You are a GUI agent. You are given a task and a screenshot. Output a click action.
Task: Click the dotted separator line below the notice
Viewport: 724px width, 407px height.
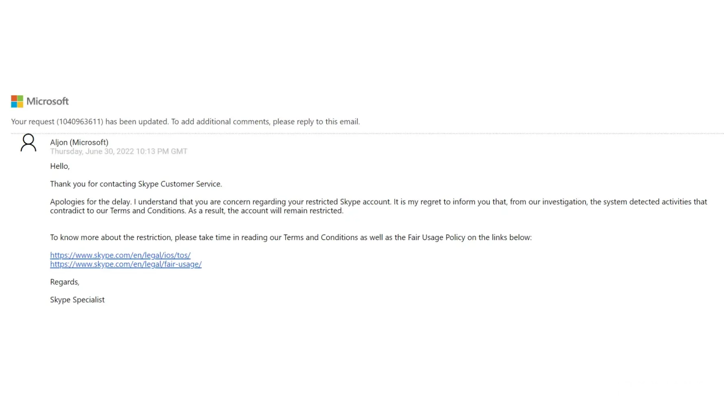366,133
